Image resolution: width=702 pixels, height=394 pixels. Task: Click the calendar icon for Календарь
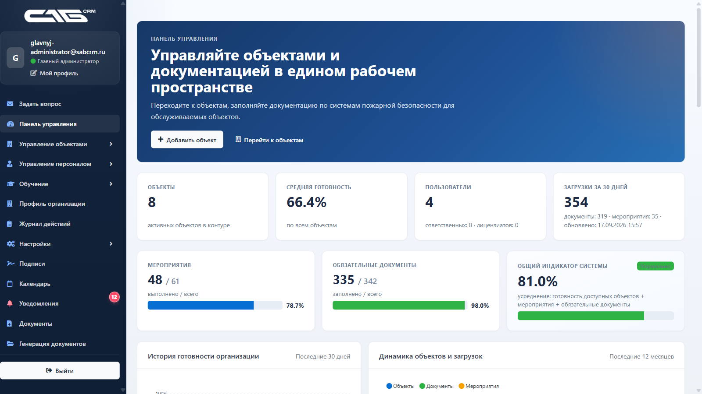10,284
